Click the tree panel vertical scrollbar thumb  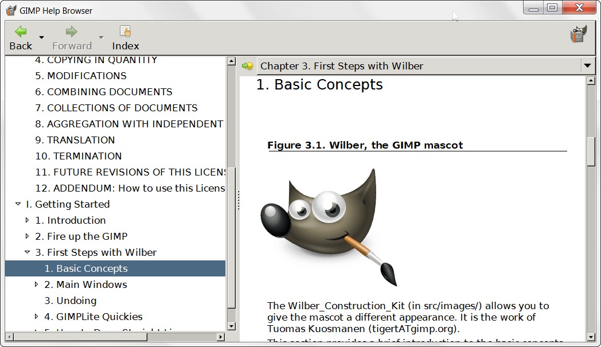[231, 237]
